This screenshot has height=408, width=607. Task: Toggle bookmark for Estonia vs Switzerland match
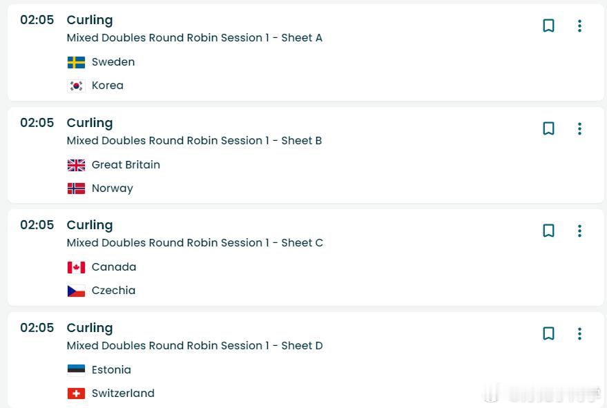[548, 333]
